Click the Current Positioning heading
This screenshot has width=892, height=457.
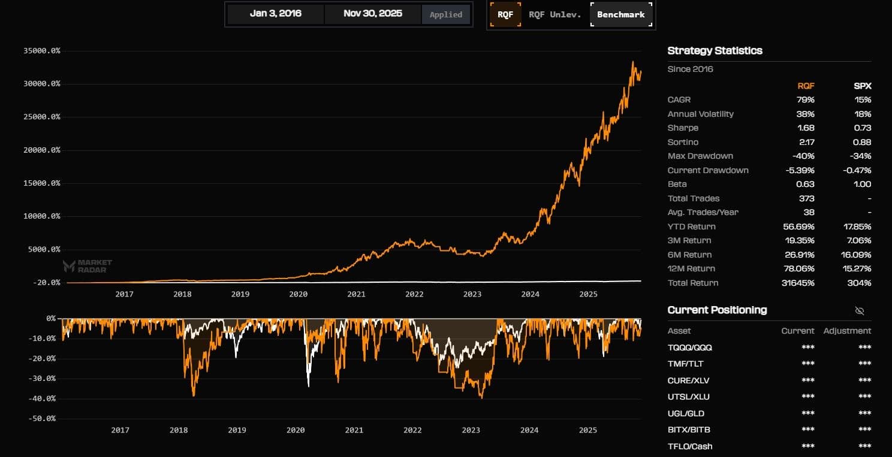[x=717, y=310]
